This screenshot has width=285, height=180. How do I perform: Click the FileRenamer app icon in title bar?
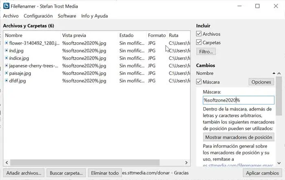[7, 6]
